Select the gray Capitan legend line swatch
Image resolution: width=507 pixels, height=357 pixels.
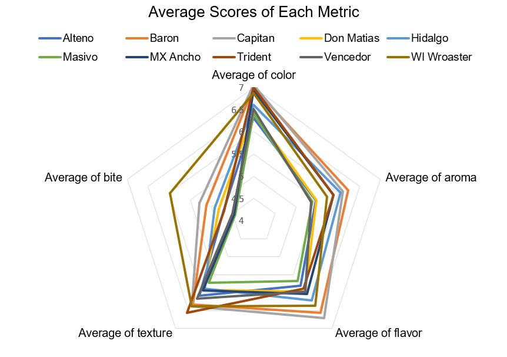coord(224,39)
